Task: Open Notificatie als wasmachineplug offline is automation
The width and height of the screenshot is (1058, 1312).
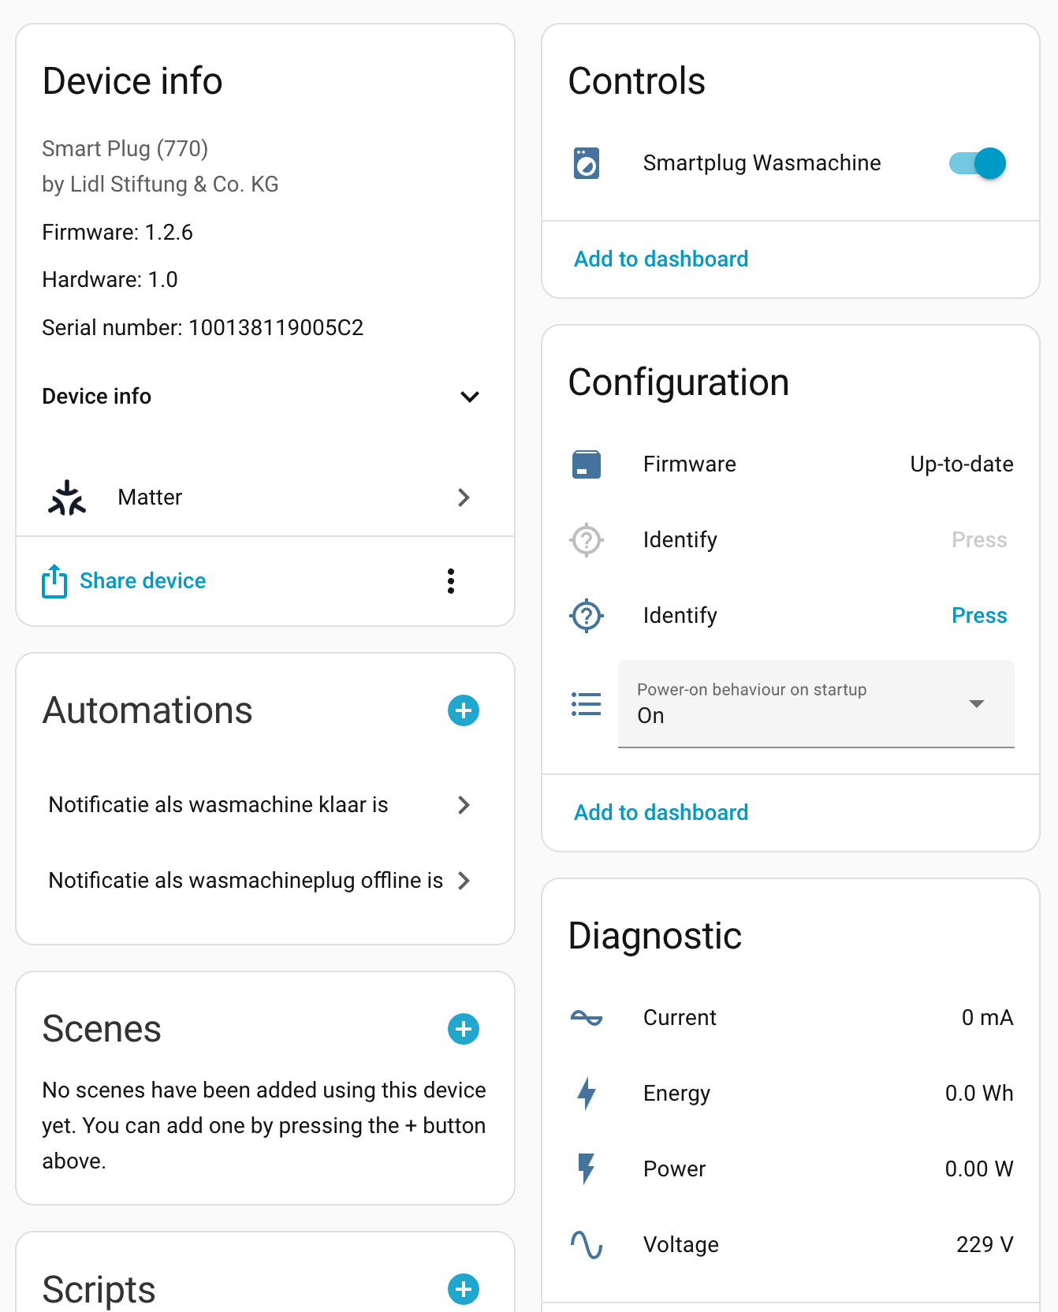Action: pos(260,880)
